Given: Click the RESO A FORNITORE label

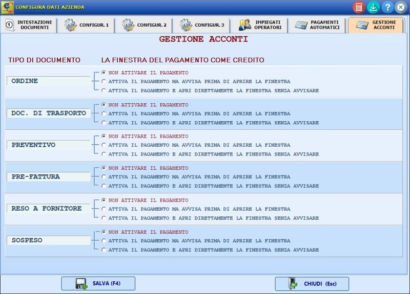Looking at the screenshot, I should (x=48, y=209).
